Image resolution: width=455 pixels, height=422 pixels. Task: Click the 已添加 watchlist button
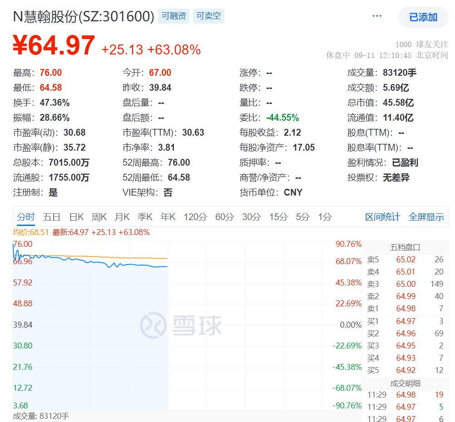coord(423,17)
